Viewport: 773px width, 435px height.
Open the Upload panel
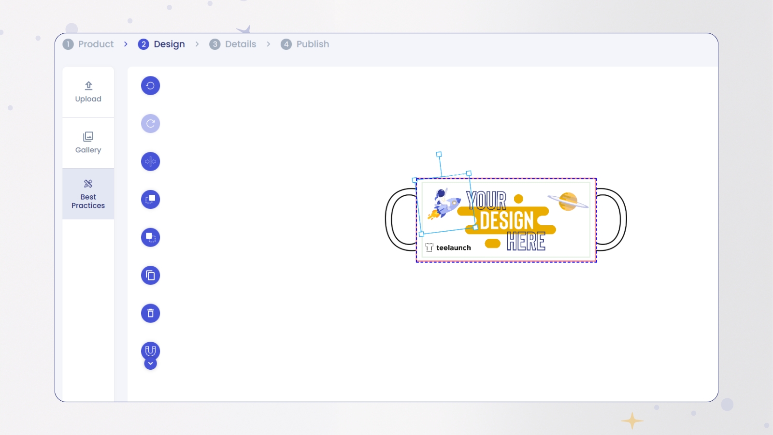tap(88, 92)
